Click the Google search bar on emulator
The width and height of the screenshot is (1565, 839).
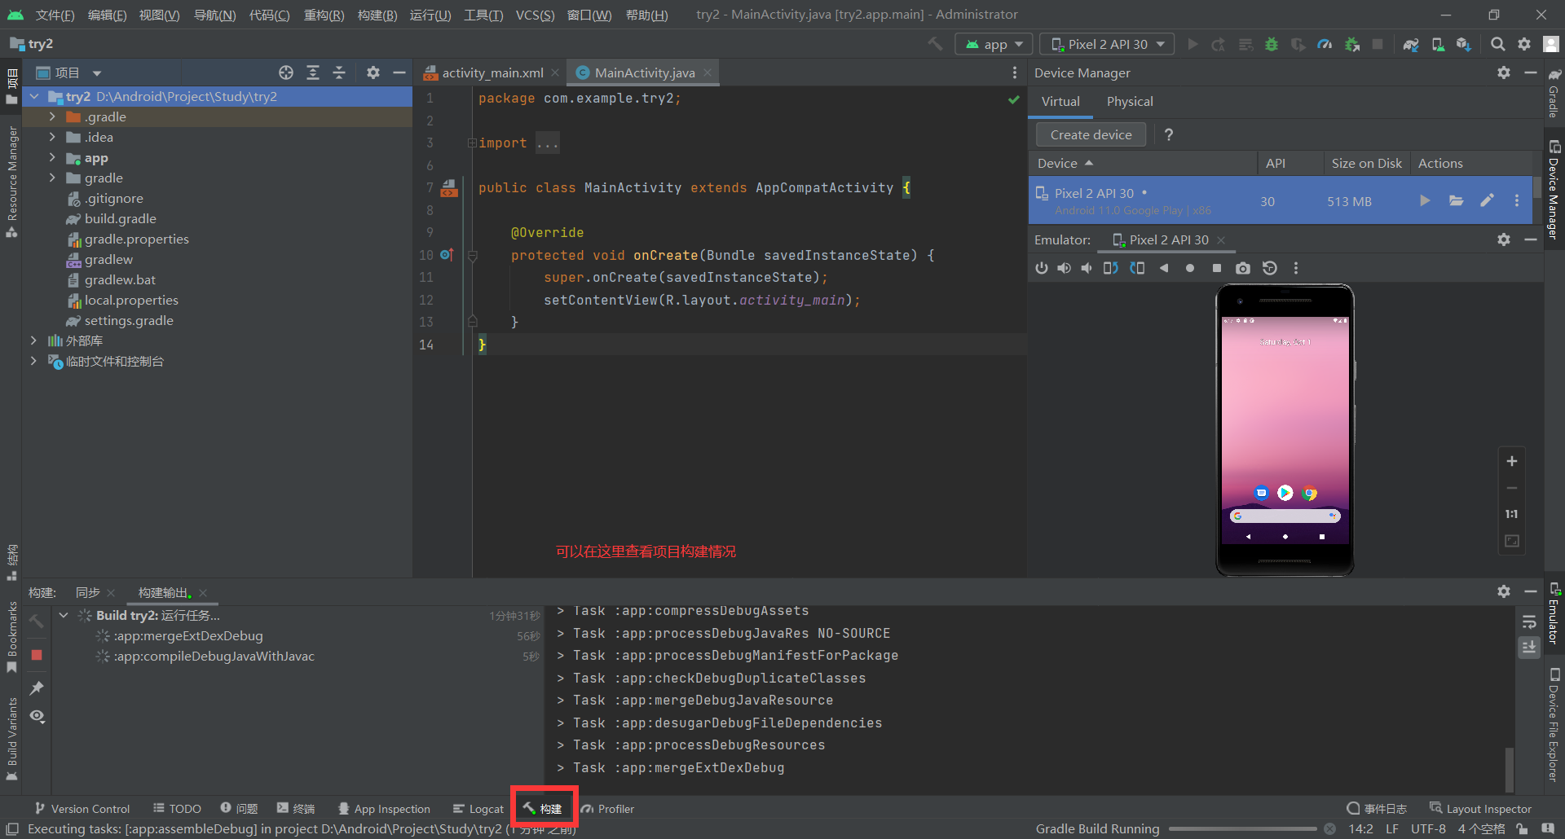pyautogui.click(x=1285, y=516)
